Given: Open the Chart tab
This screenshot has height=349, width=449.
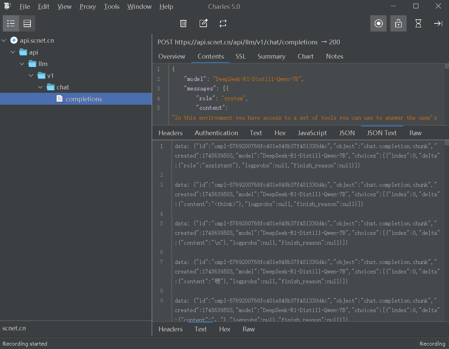Looking at the screenshot, I should 306,56.
